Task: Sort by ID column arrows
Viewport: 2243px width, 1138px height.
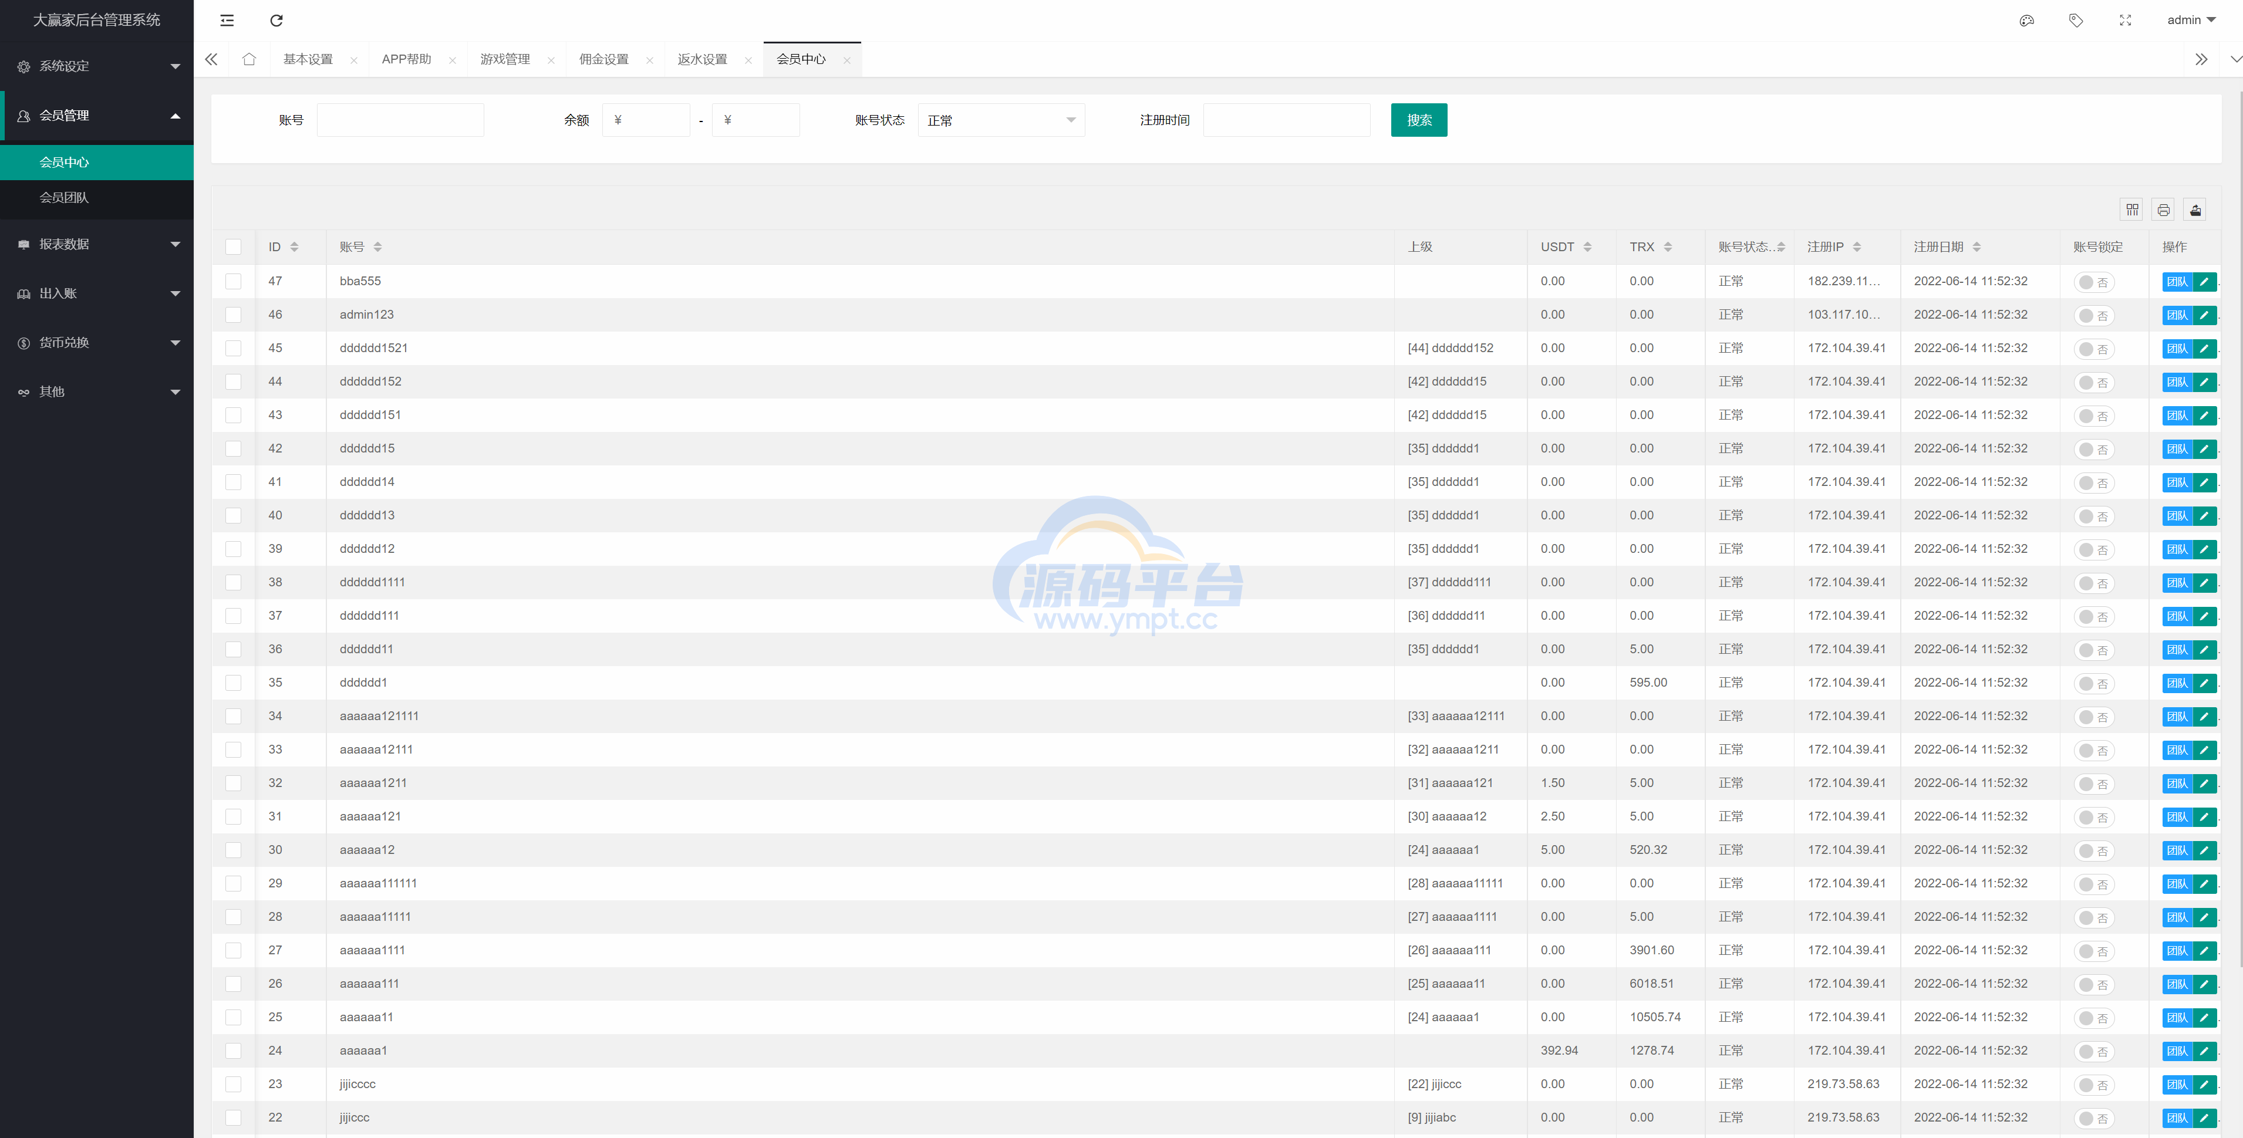Action: [294, 247]
